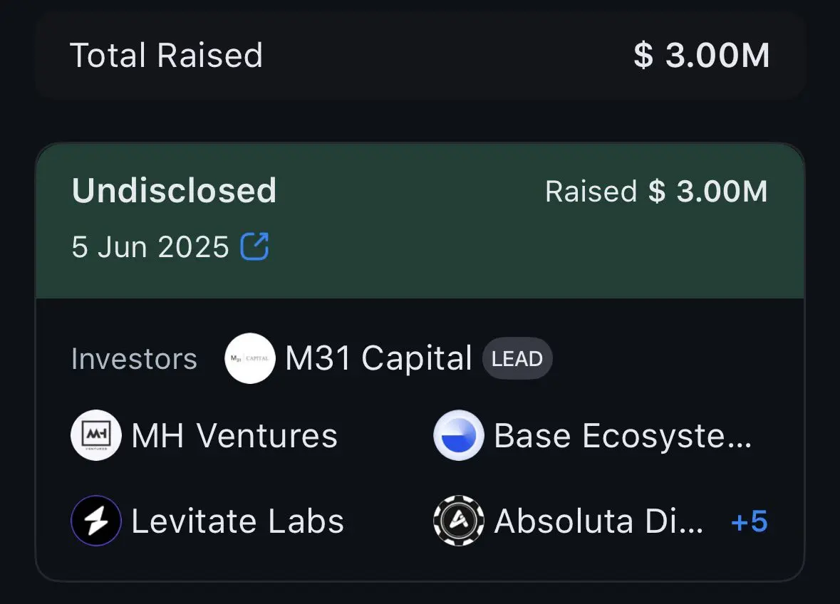The image size is (840, 604).
Task: Click the 5 Jun 2025 date text
Action: coord(150,247)
